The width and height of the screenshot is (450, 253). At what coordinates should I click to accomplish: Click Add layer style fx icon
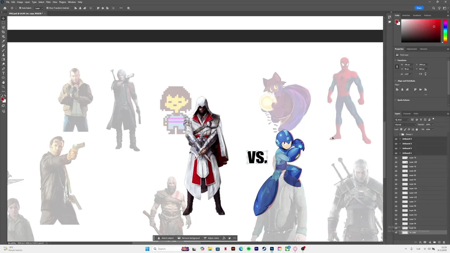click(x=420, y=242)
